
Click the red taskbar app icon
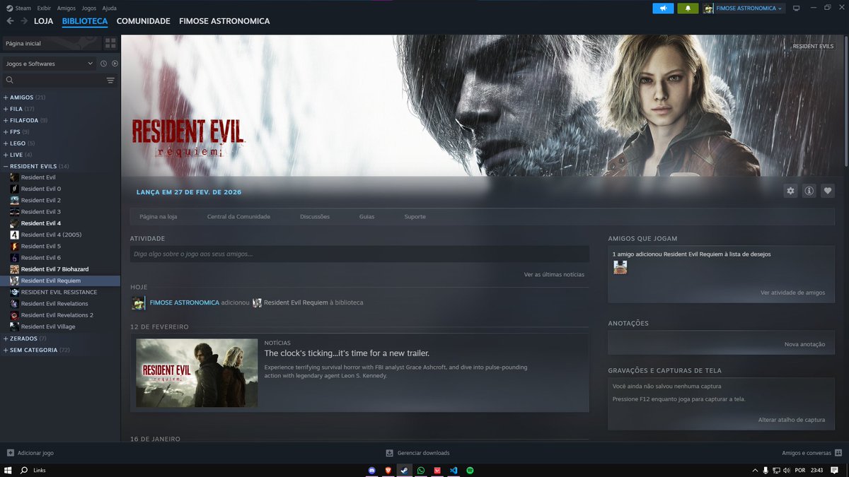(x=438, y=470)
